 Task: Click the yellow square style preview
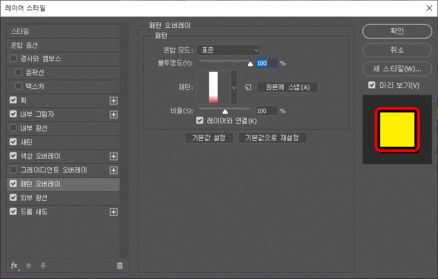397,130
